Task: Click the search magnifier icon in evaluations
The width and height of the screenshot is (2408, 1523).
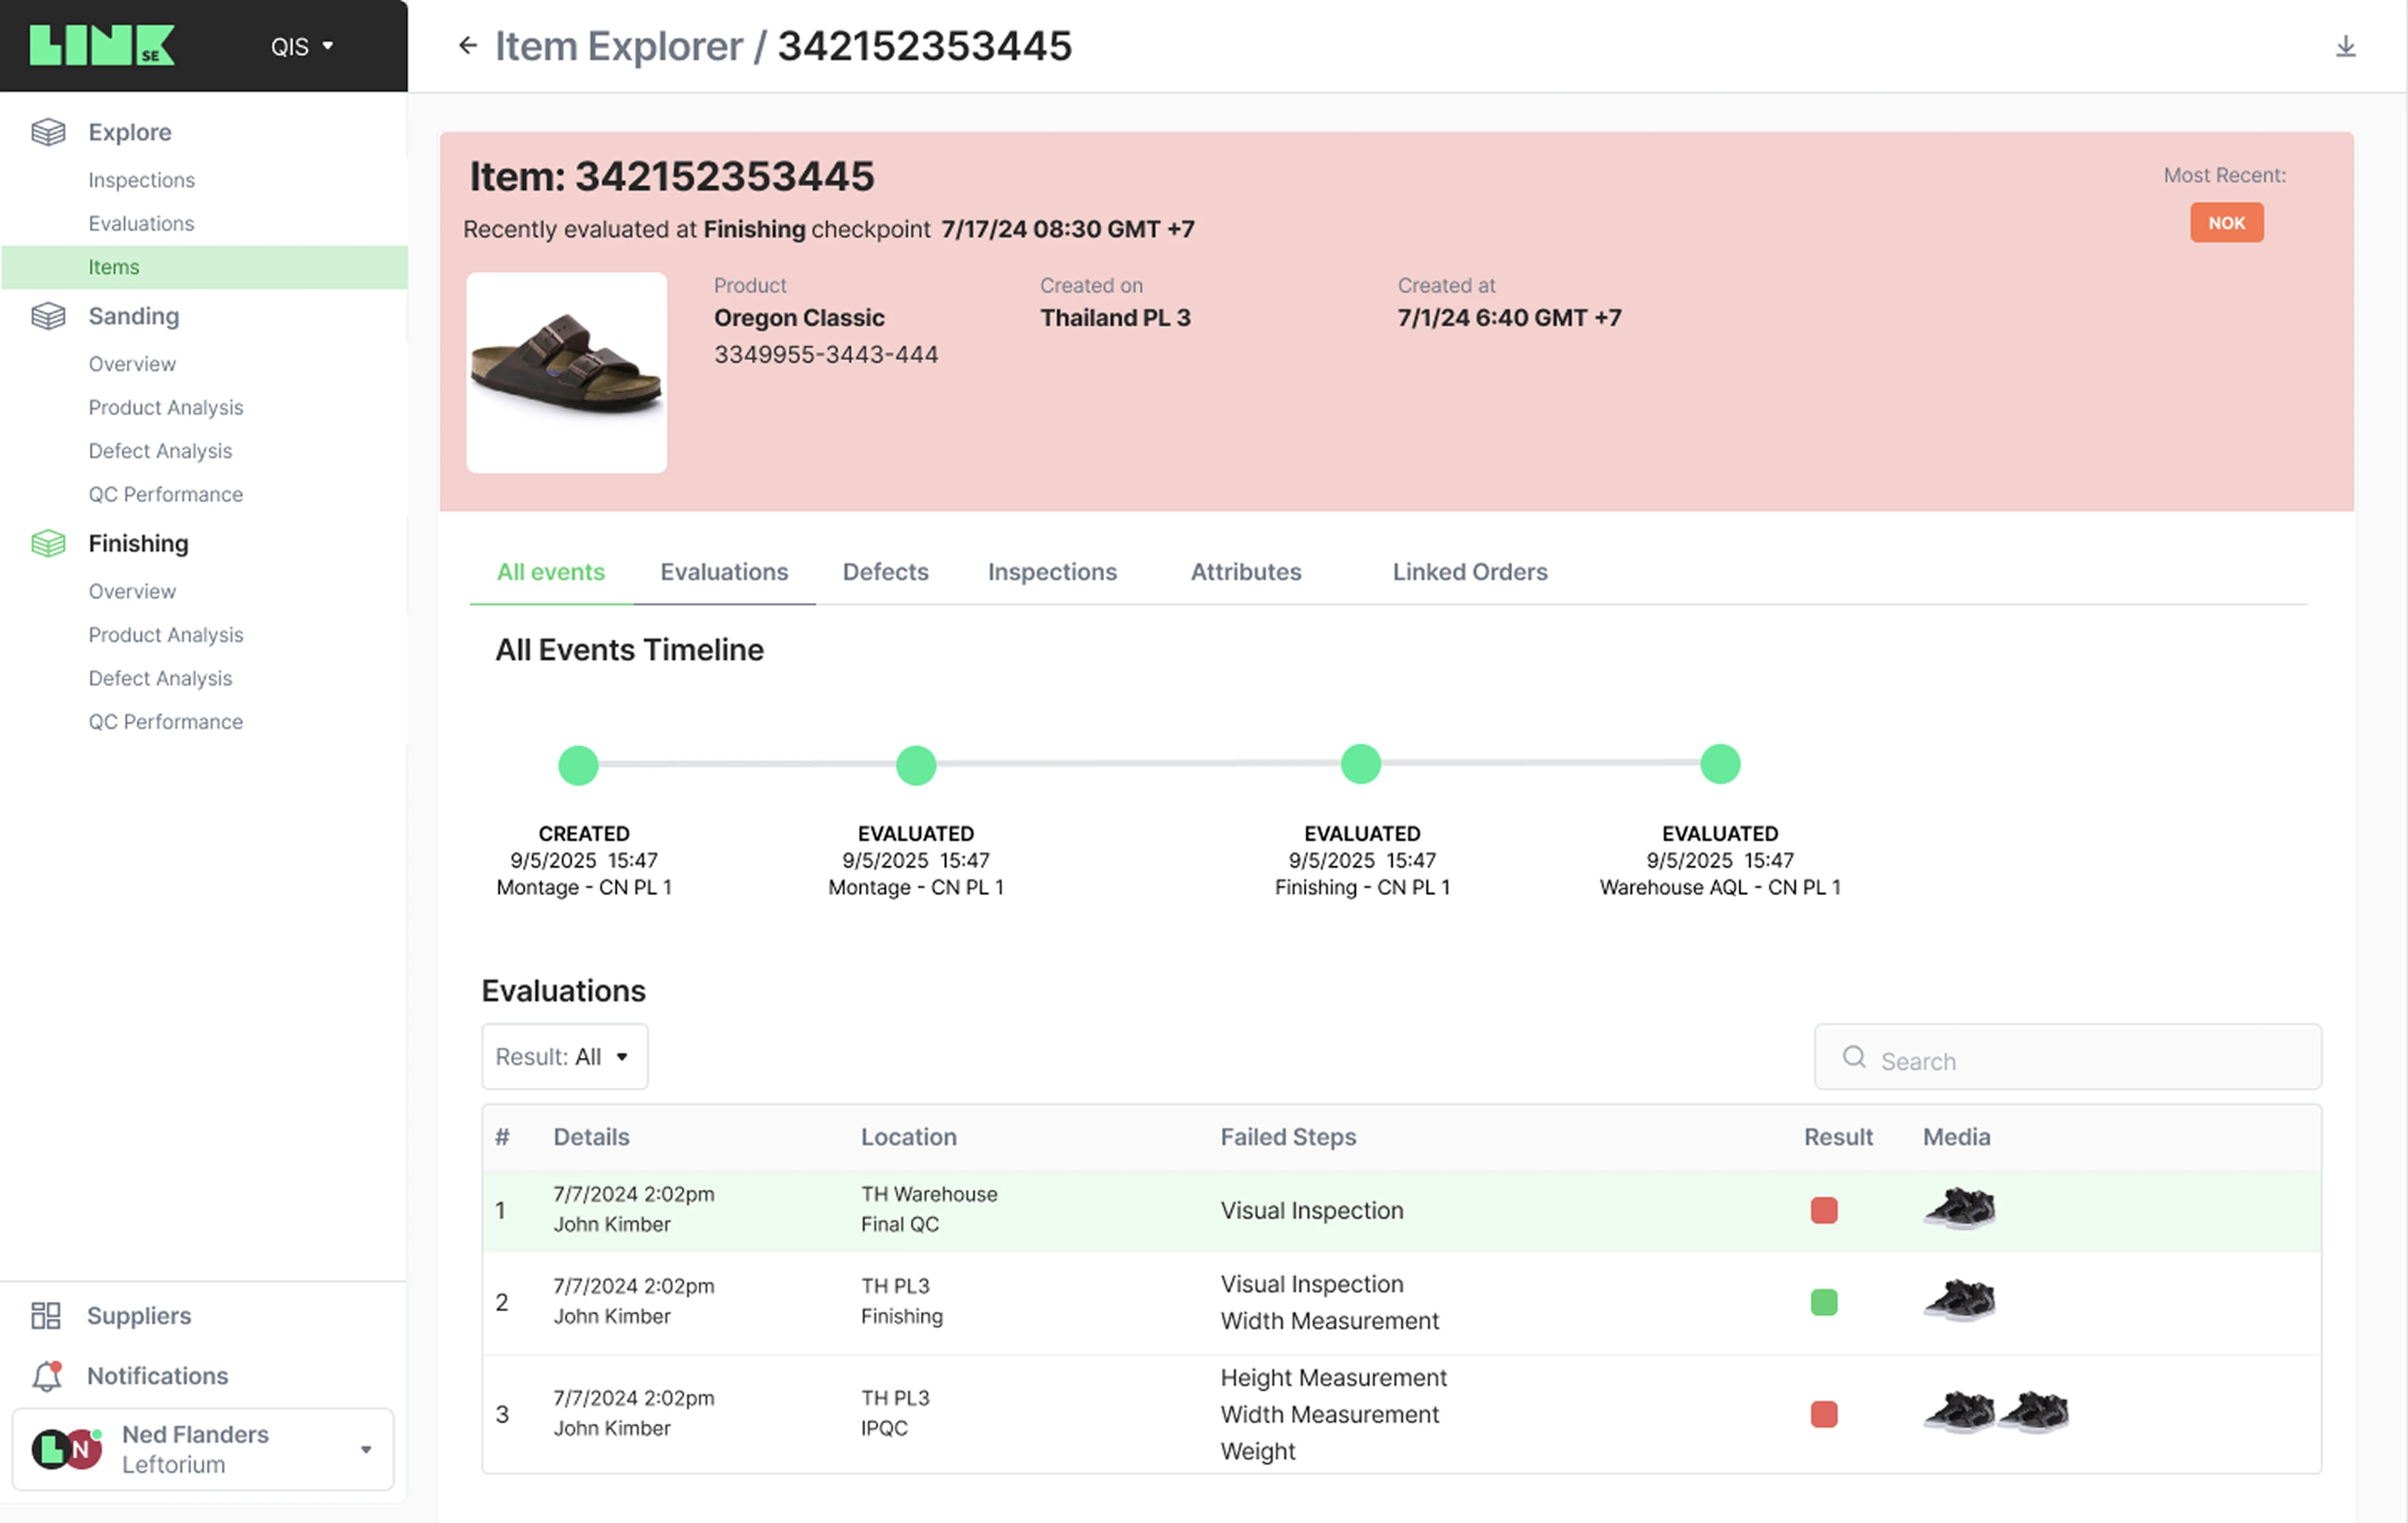Action: click(x=1854, y=1057)
